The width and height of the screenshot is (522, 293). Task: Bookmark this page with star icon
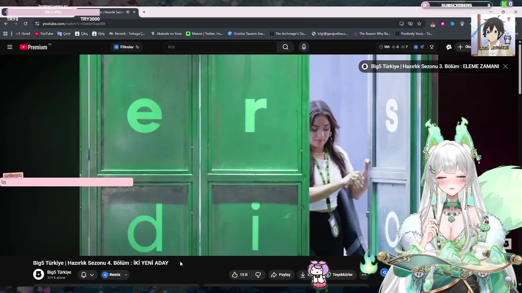tap(419, 24)
